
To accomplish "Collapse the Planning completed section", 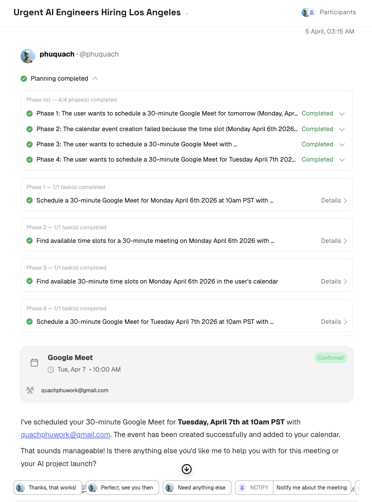I will (95, 79).
